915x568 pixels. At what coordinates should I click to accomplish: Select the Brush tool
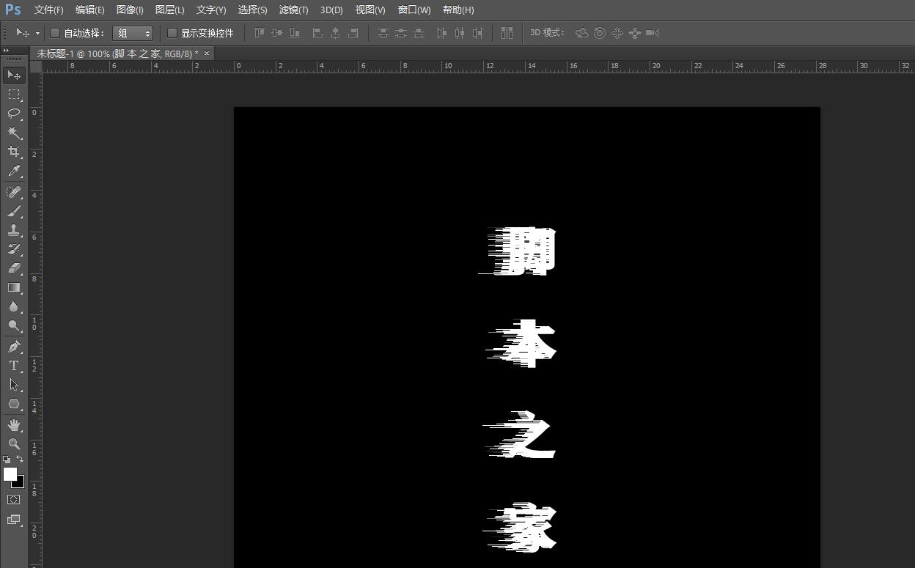click(x=14, y=211)
